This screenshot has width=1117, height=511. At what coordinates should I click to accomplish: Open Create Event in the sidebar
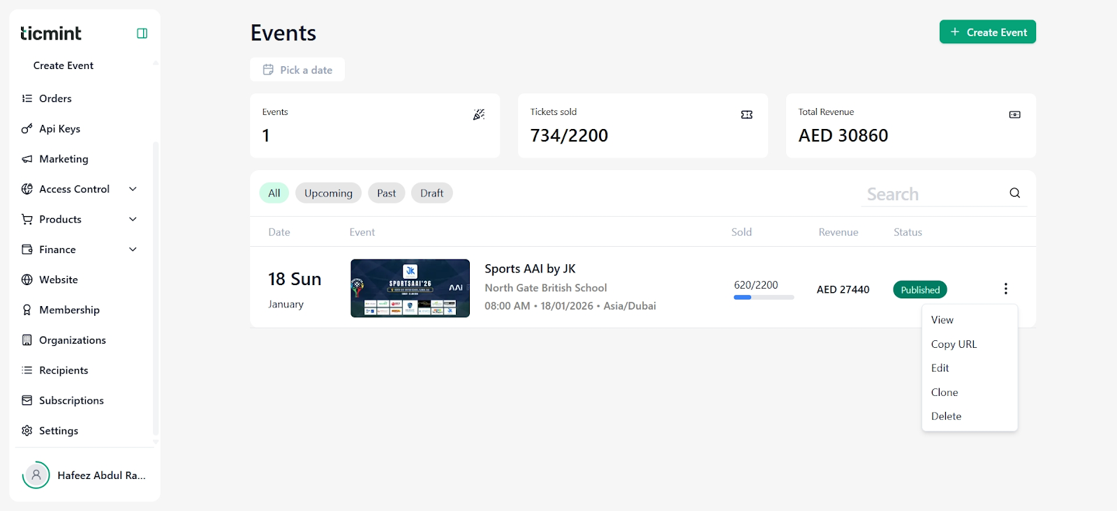coord(64,66)
